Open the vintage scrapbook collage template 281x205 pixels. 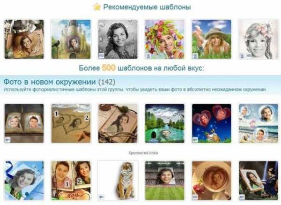24,39
